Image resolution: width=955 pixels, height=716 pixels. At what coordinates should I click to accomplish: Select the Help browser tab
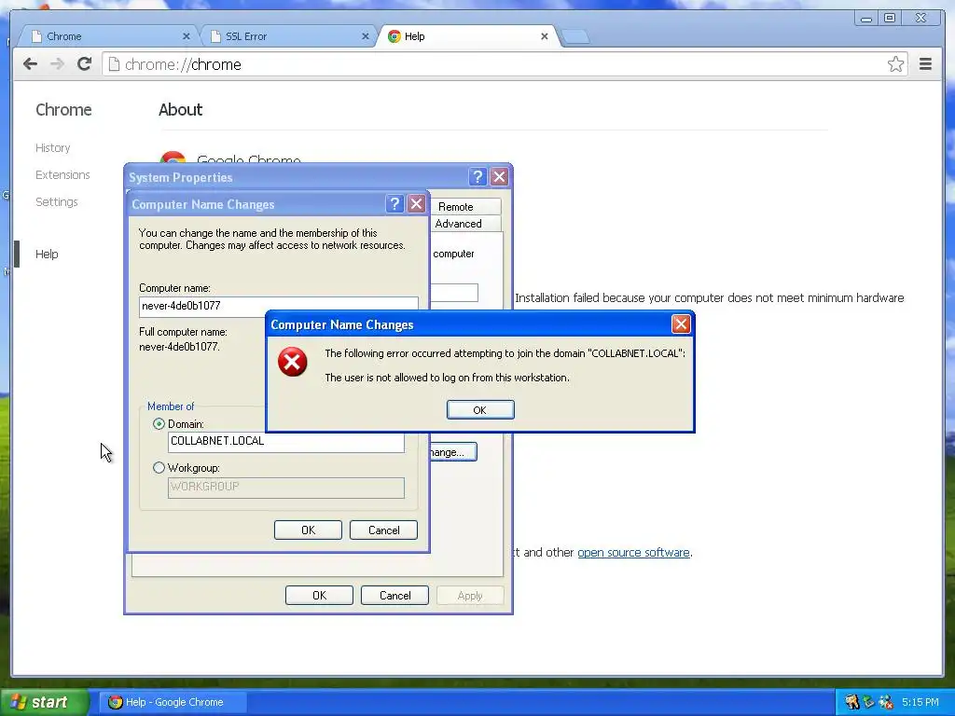coord(466,36)
